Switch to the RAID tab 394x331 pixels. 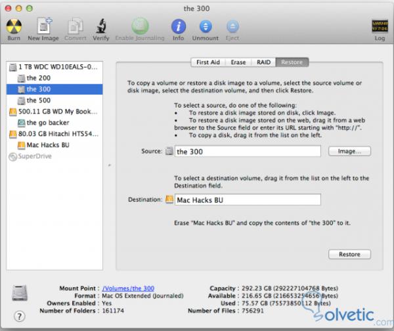click(263, 62)
